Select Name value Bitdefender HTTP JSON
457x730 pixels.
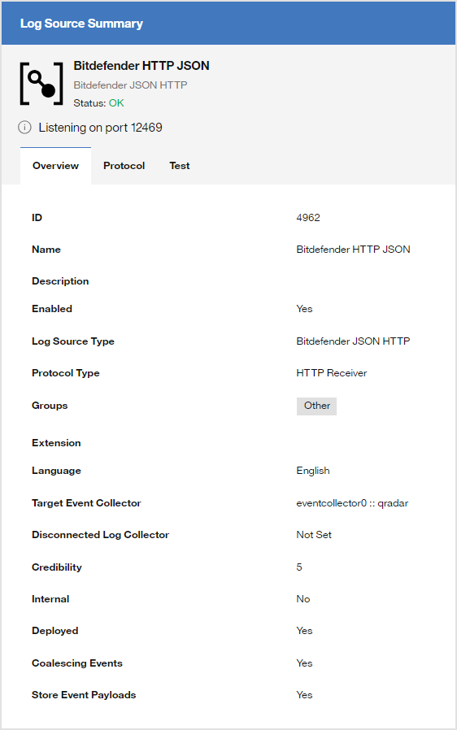353,250
